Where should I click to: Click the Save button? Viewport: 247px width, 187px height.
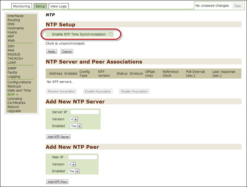[x=237, y=6]
